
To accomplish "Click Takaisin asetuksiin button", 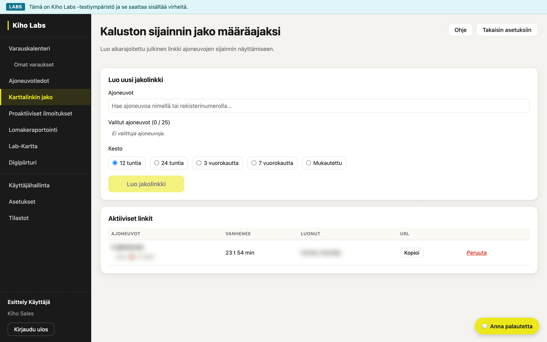I will [507, 30].
